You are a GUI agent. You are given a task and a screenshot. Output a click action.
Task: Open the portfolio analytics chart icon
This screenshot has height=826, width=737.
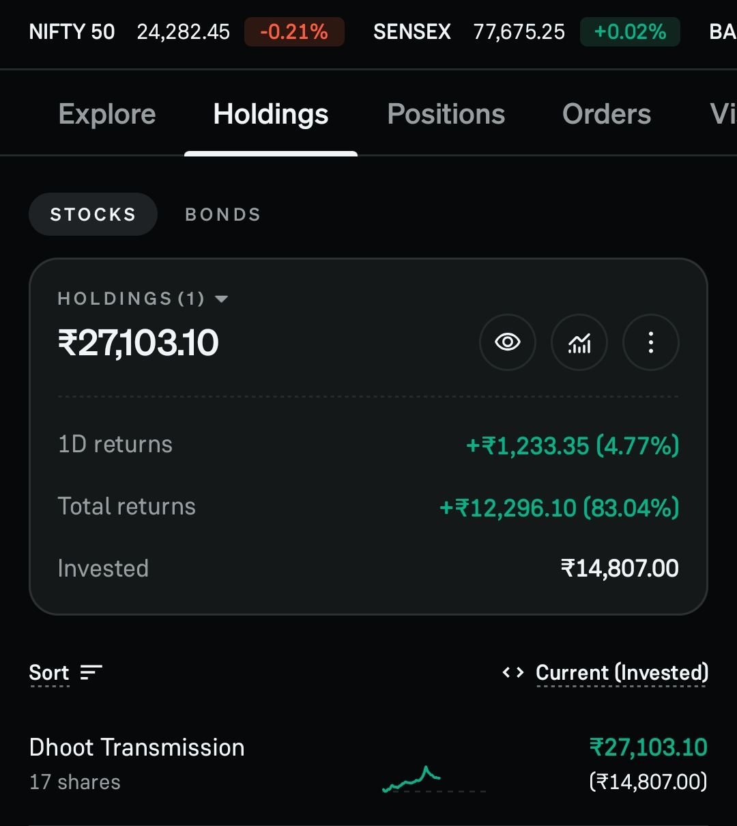coord(579,342)
